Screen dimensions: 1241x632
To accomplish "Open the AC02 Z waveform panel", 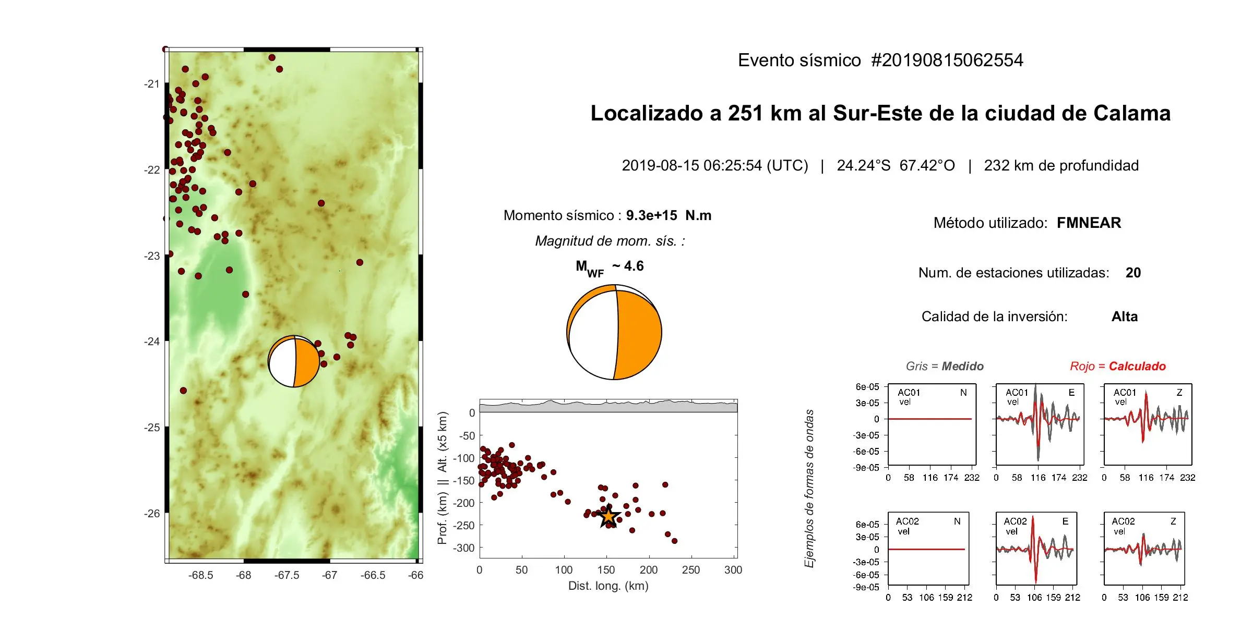I will pyautogui.click(x=1144, y=549).
